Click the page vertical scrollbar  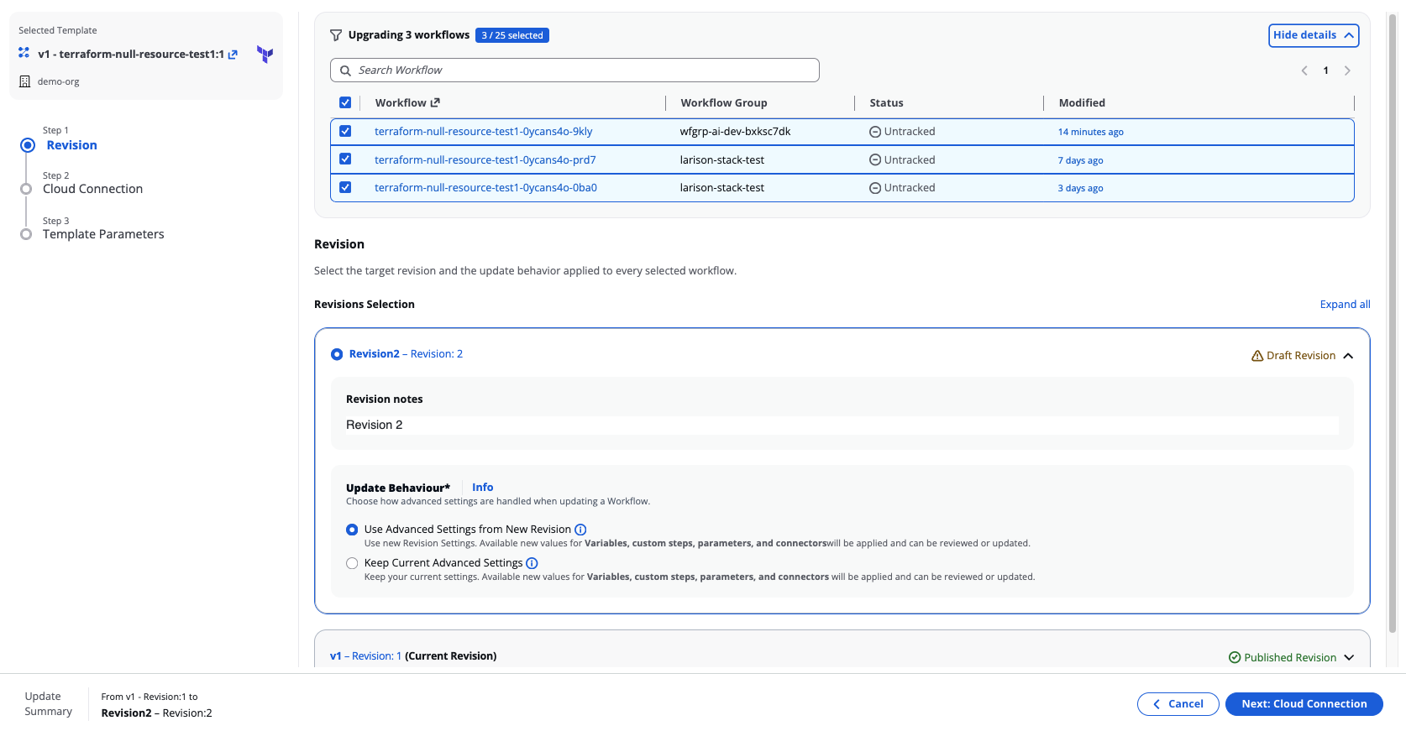(x=1393, y=323)
